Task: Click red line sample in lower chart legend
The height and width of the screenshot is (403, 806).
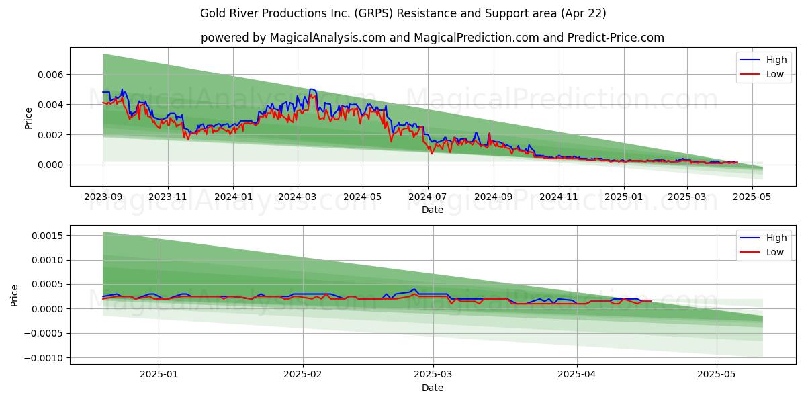Action: pos(751,252)
